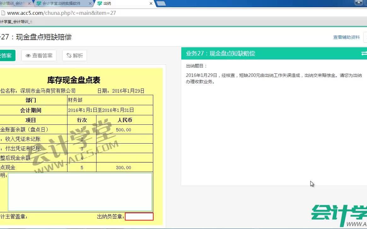
Task: Click the red 出纳员签章 input box
Action: click(139, 216)
